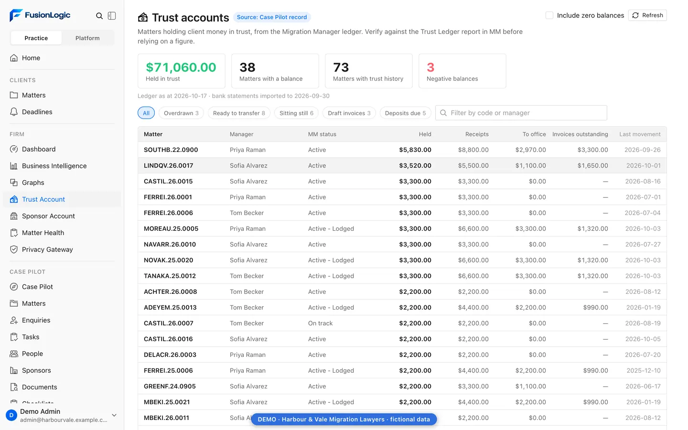Viewport: 688px width, 430px height.
Task: Open matter CASTIL.26.0007 row
Action: pyautogui.click(x=402, y=323)
